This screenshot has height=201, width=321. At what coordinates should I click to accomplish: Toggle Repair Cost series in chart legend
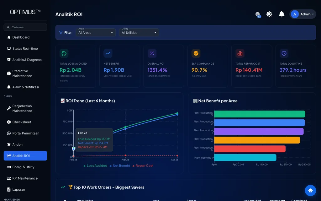(143, 166)
